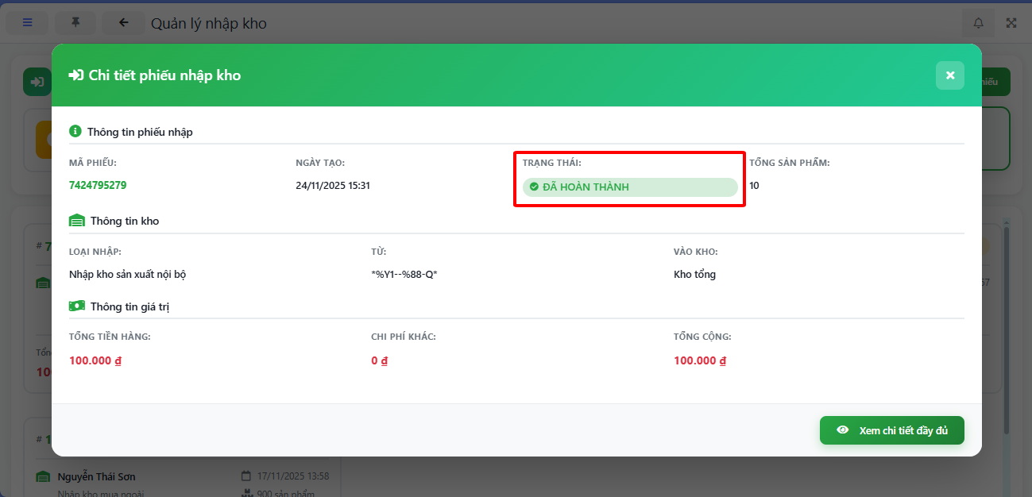Click the pin icon in top bar

tap(75, 23)
